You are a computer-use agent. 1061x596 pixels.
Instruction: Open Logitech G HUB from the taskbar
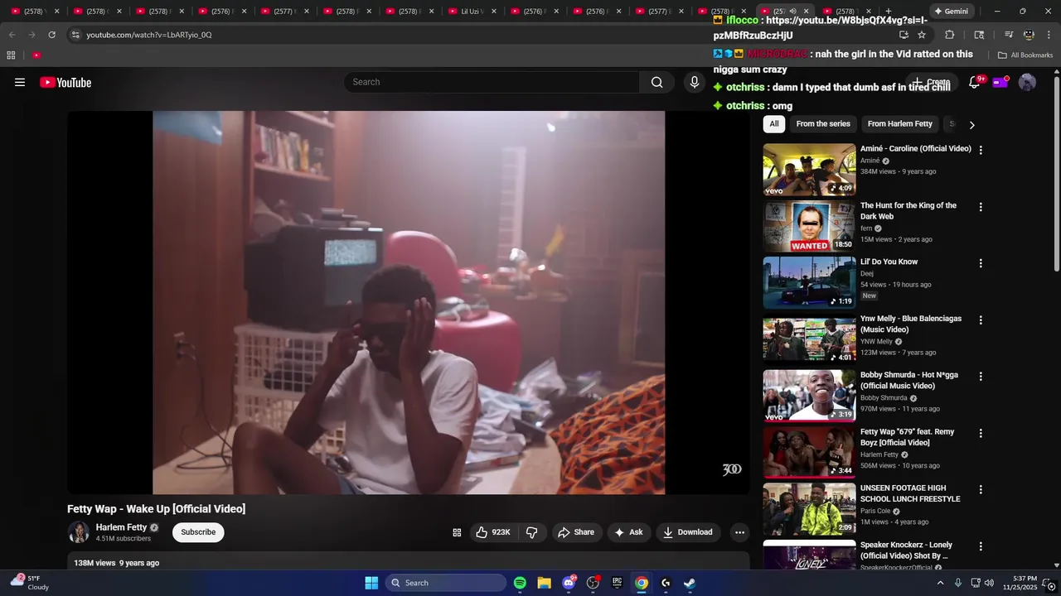666,583
